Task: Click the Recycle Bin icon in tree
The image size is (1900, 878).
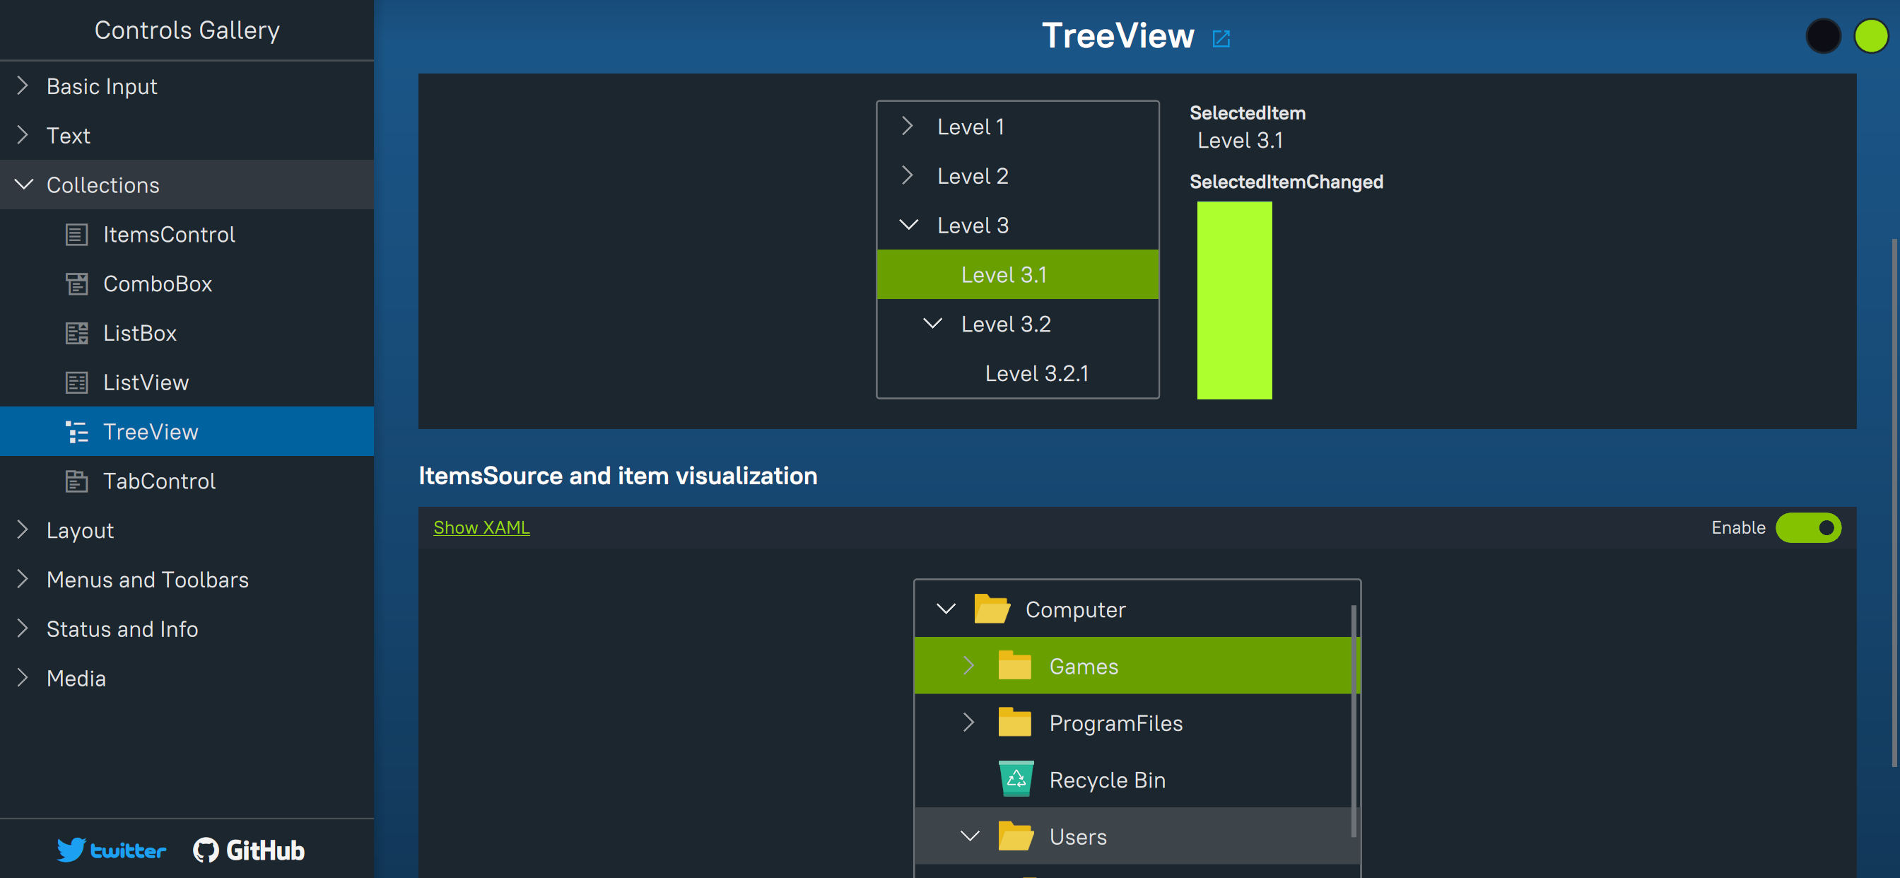Action: (x=1016, y=779)
